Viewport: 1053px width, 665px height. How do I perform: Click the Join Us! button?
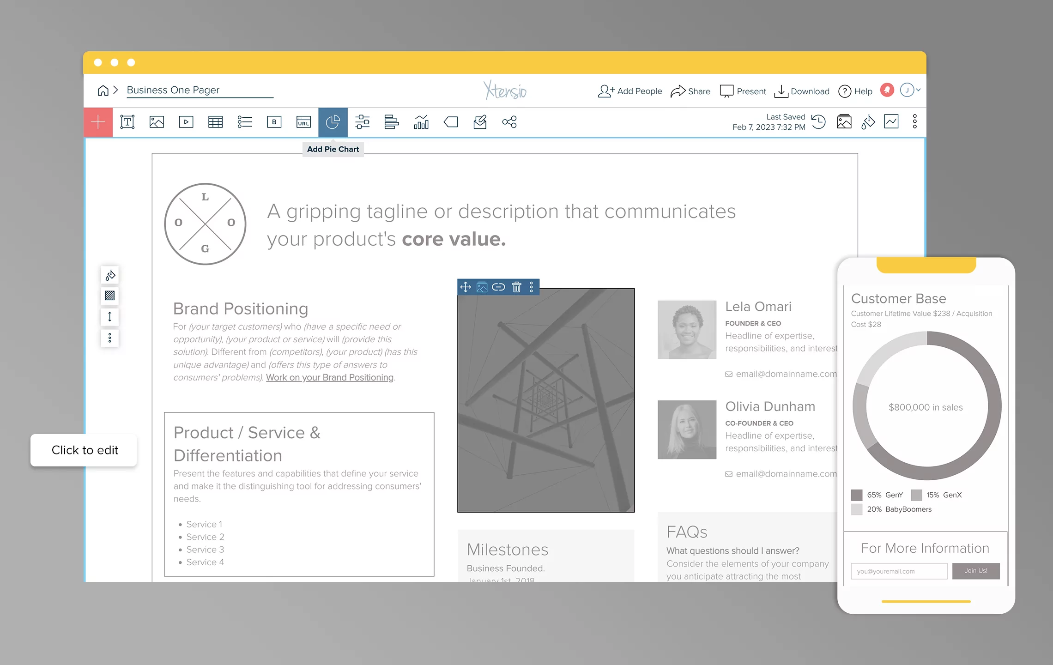tap(975, 571)
